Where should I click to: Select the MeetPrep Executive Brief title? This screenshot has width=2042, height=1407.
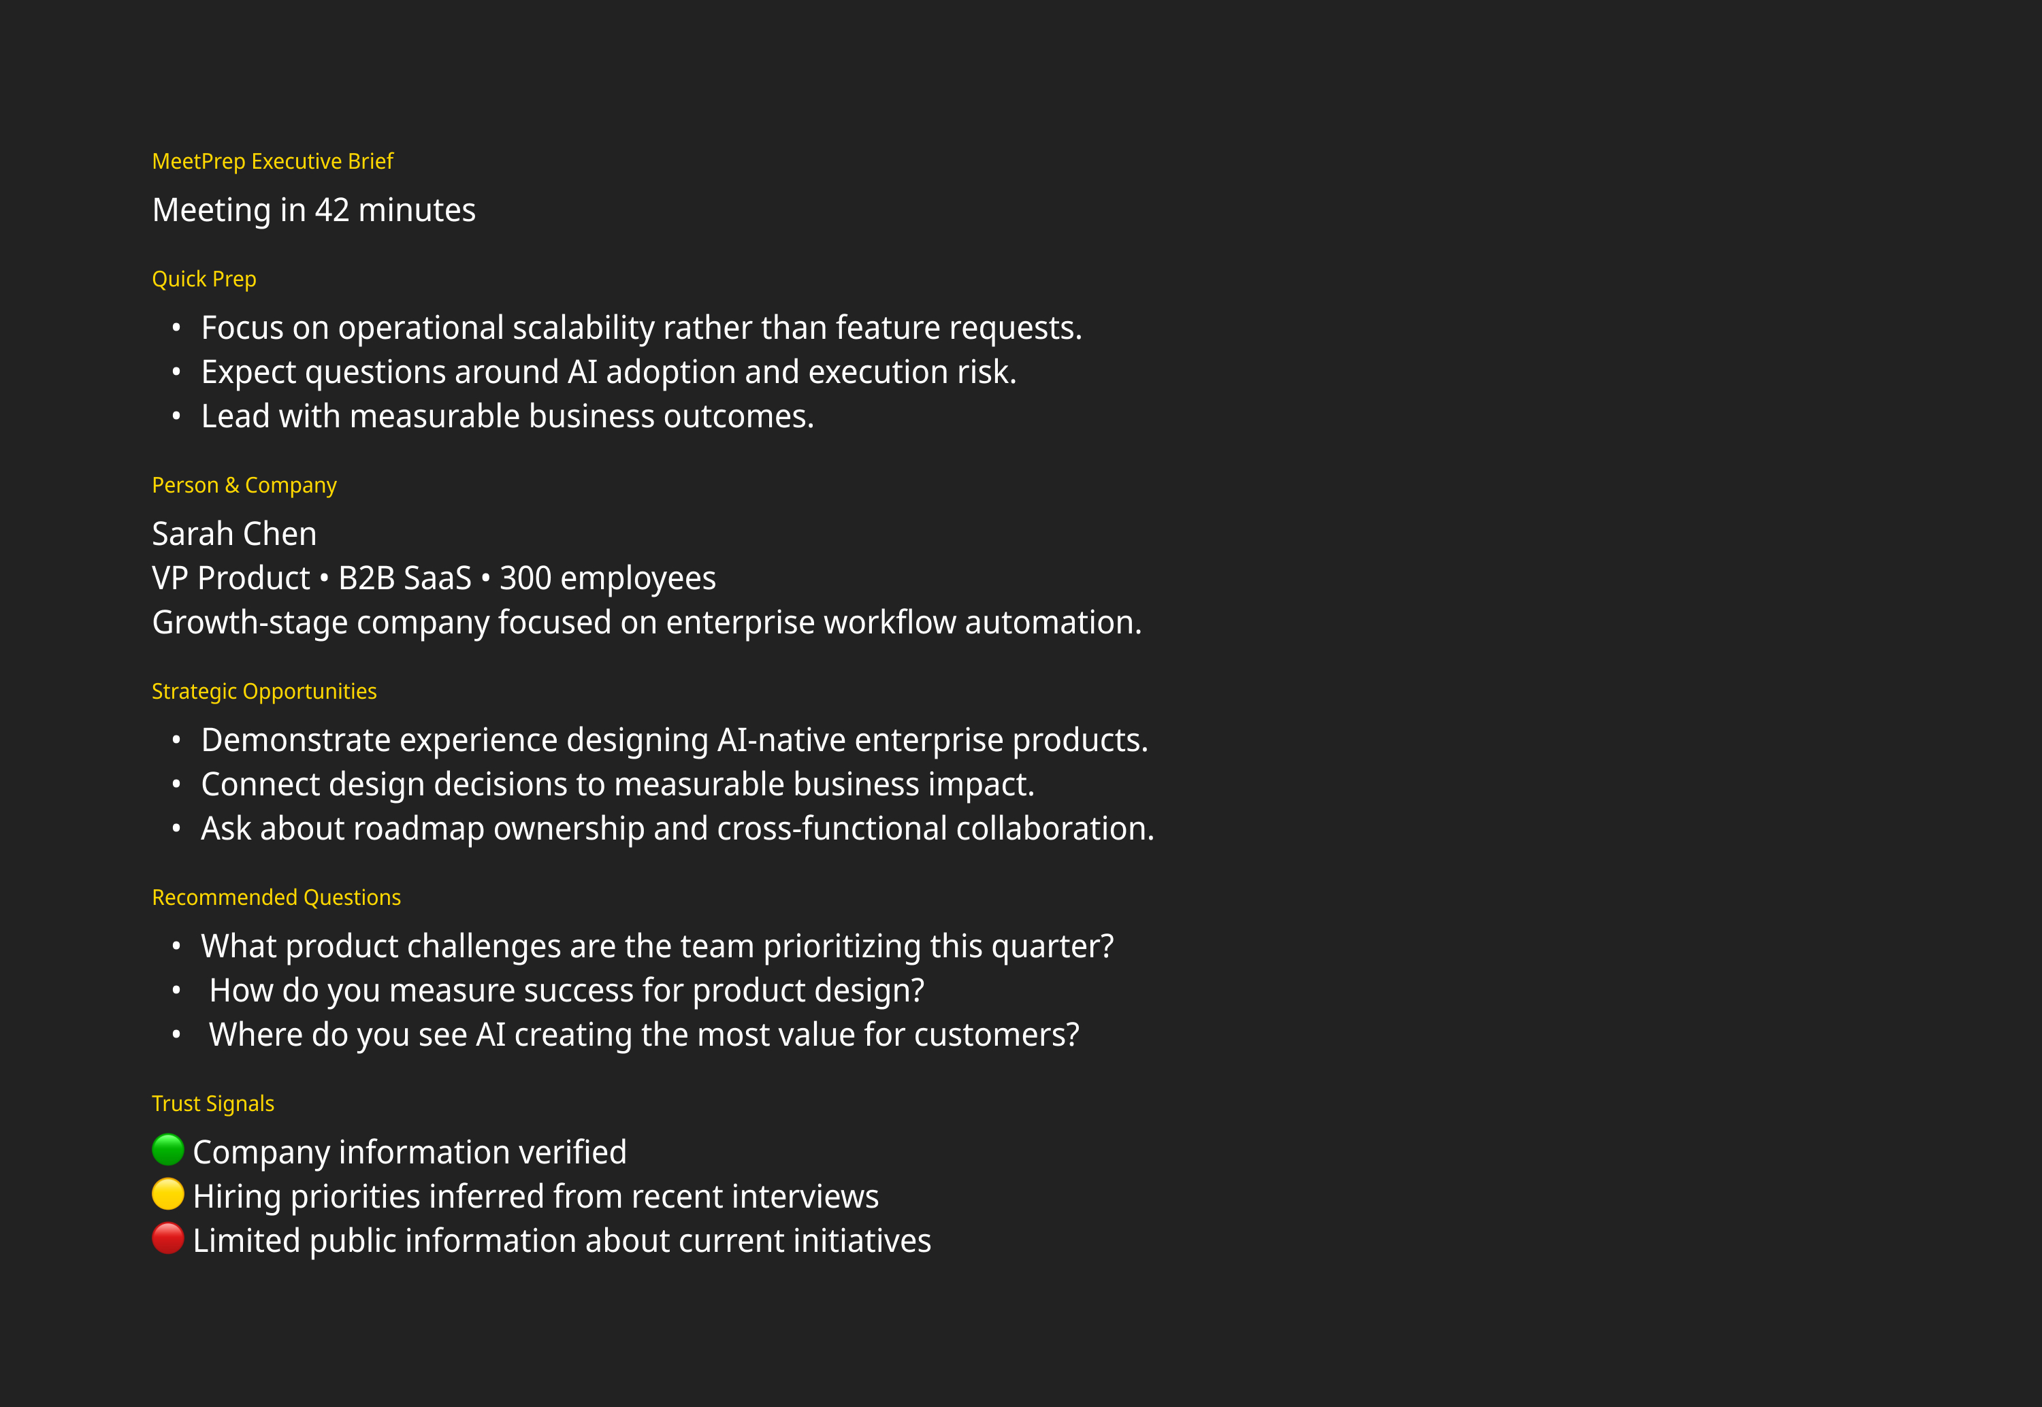(272, 161)
